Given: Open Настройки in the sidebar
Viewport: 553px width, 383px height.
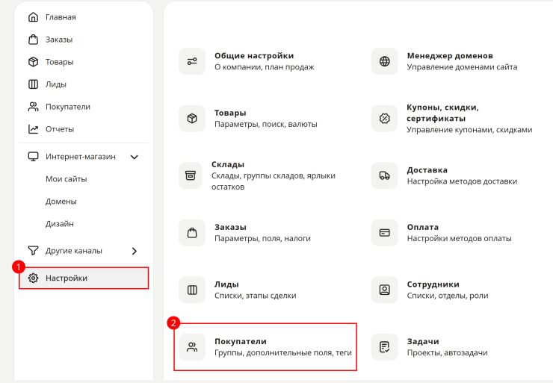Looking at the screenshot, I should (x=84, y=278).
